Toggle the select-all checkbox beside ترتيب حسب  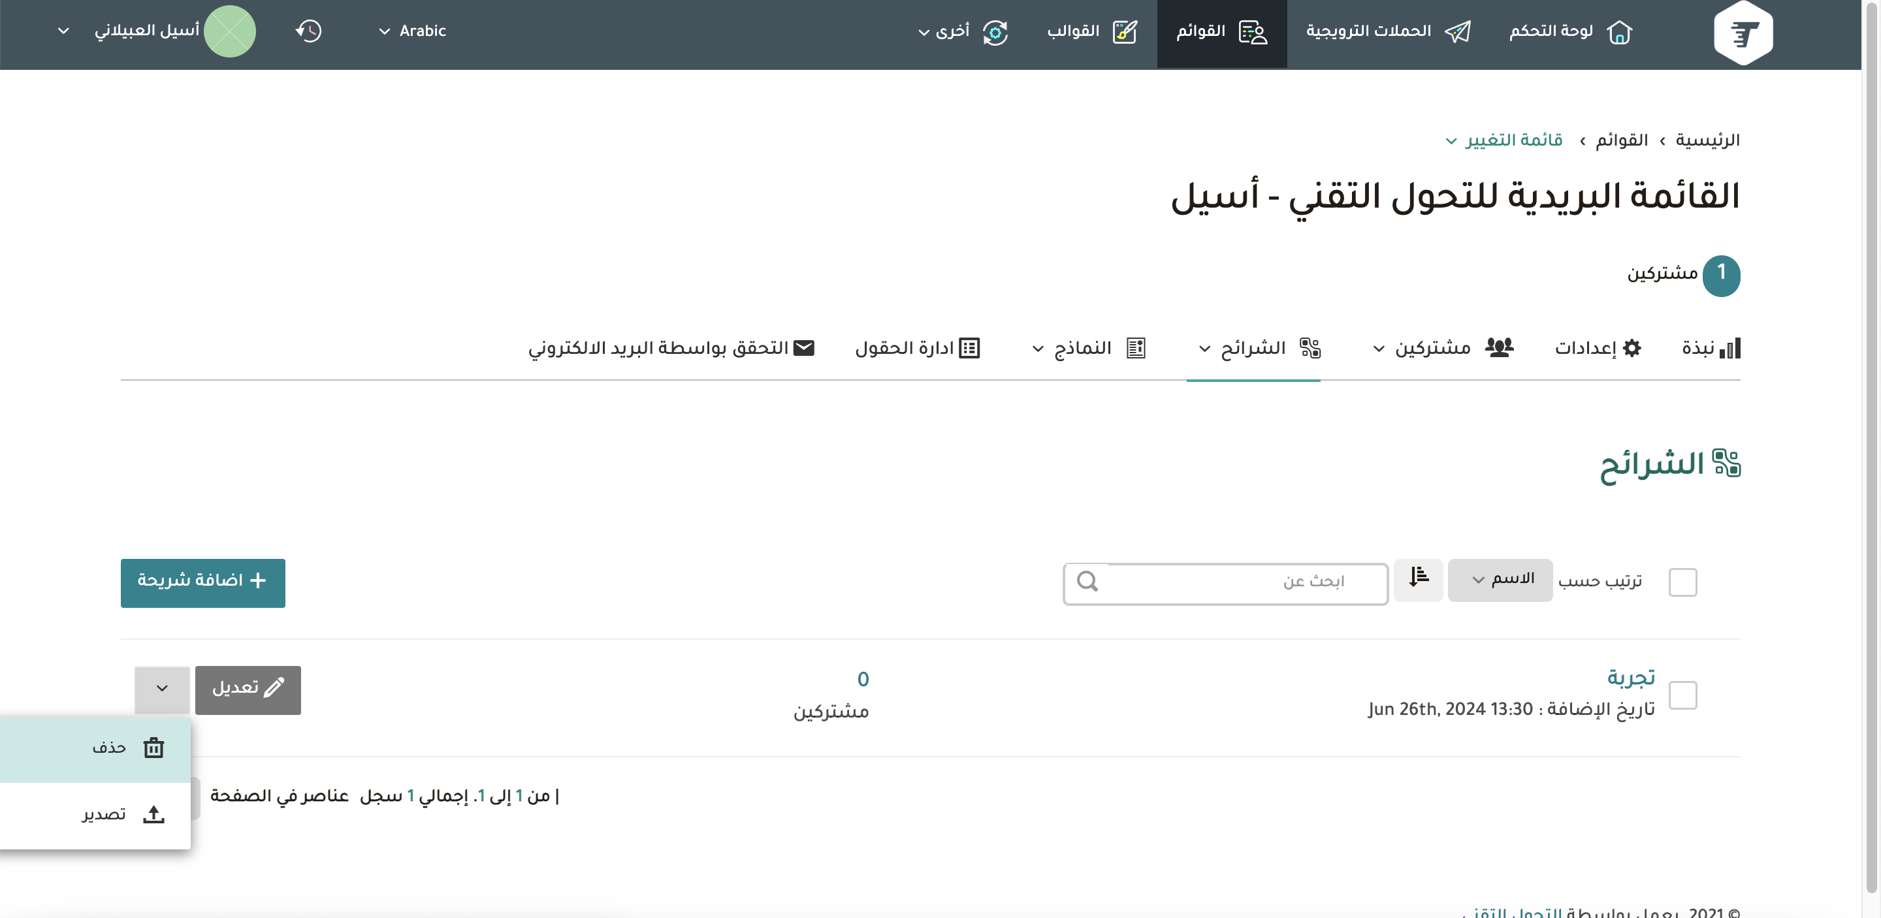tap(1682, 582)
